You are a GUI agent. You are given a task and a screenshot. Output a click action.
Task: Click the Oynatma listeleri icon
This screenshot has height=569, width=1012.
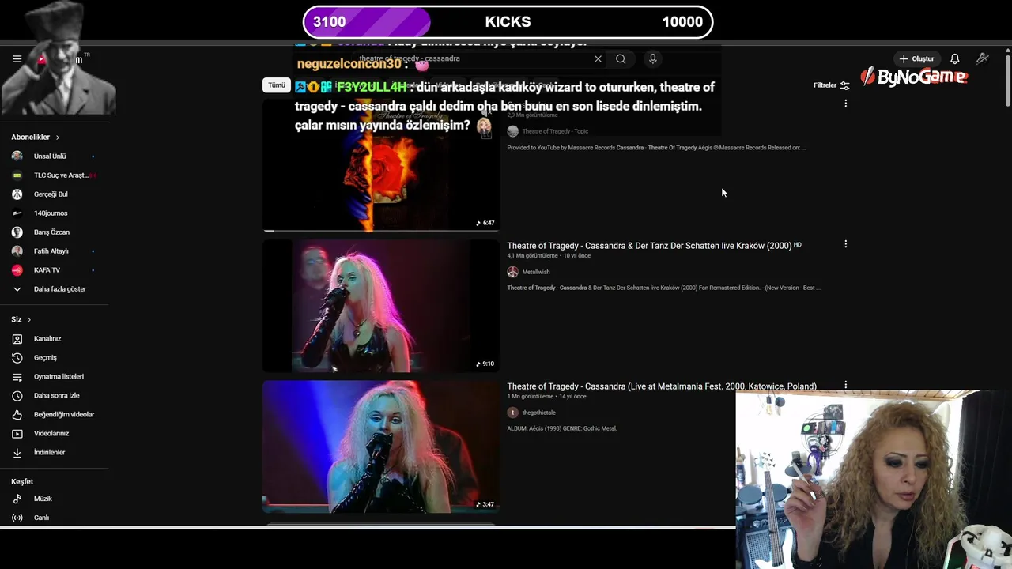pos(17,376)
